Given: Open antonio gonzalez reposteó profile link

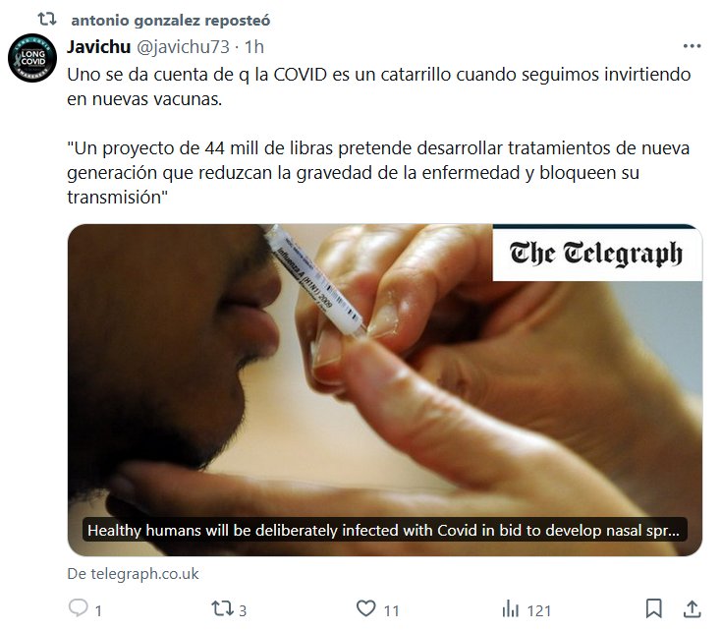Looking at the screenshot, I should tap(171, 21).
